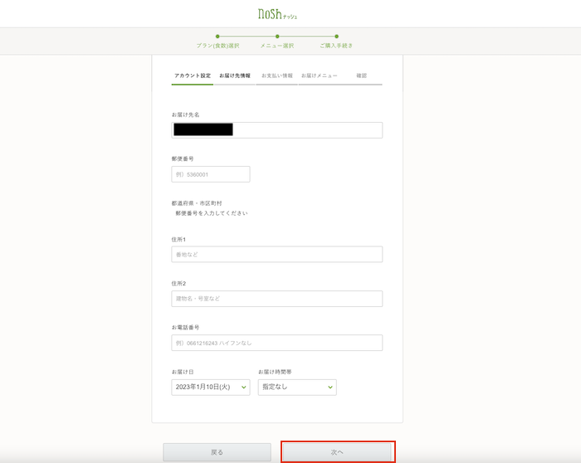Click the ご購入手続き step dot
Image resolution: width=581 pixels, height=463 pixels.
pyautogui.click(x=336, y=37)
